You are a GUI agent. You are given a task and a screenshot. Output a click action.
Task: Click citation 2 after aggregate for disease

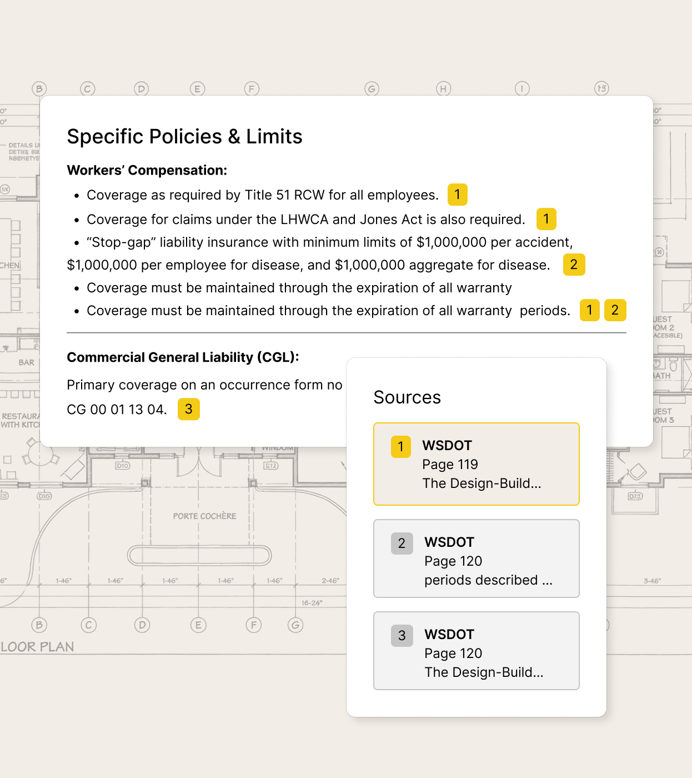tap(574, 265)
